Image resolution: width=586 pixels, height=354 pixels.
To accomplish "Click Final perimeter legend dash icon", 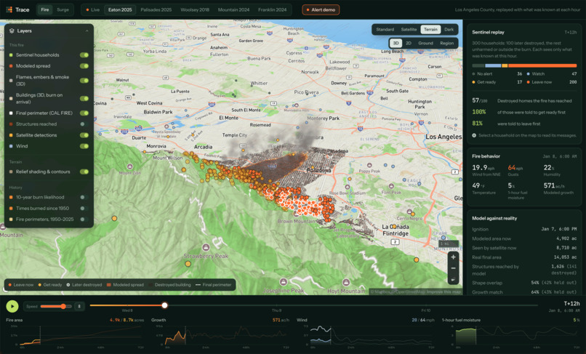I will [198, 285].
